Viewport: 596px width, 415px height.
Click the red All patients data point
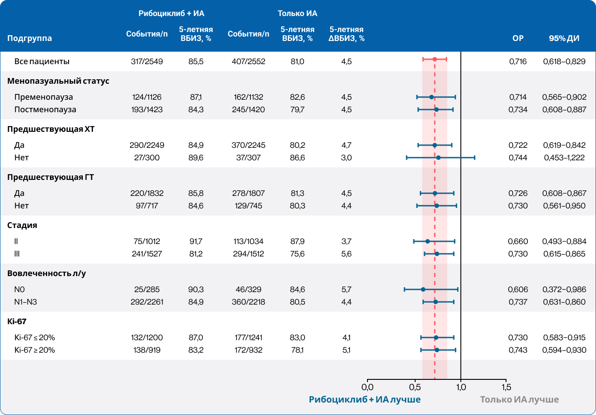[435, 59]
